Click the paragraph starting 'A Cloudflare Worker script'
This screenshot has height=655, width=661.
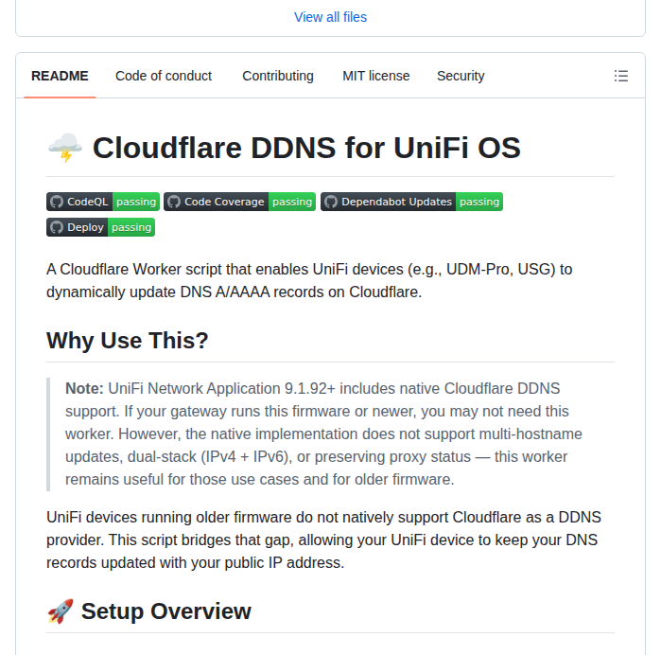309,281
